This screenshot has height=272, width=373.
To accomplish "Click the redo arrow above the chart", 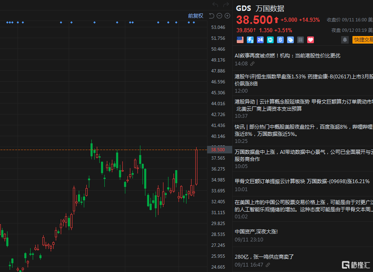I will [x=226, y=5].
